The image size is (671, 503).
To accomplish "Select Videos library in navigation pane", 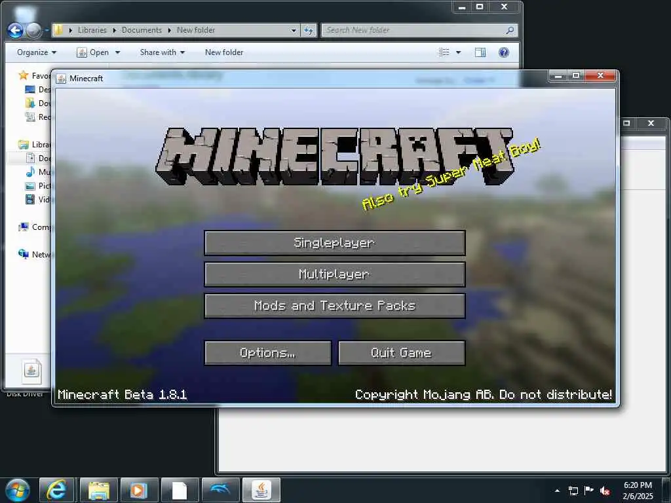I will click(x=38, y=199).
